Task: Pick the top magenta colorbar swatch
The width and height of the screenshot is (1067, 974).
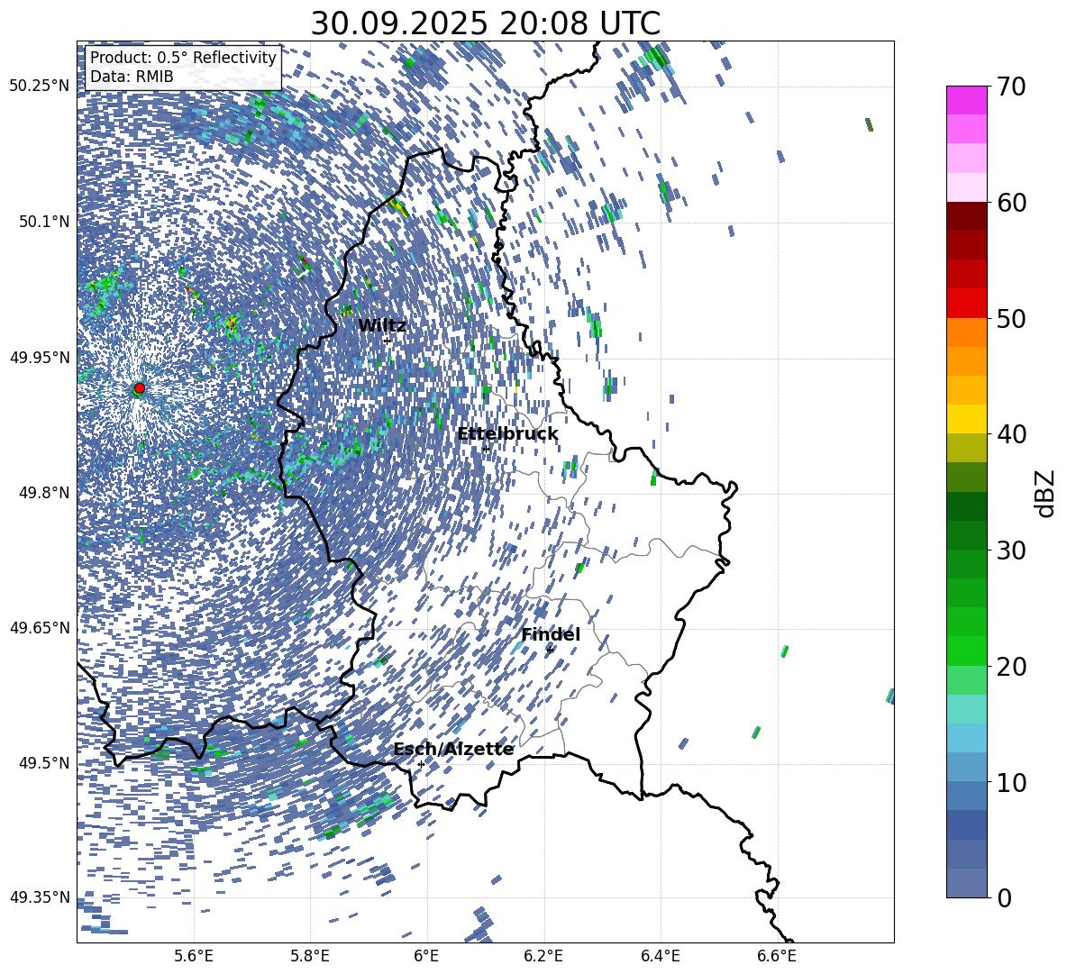Action: pyautogui.click(x=966, y=100)
